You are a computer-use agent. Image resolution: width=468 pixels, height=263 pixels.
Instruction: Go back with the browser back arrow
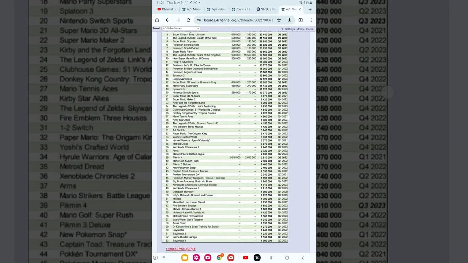[167, 20]
